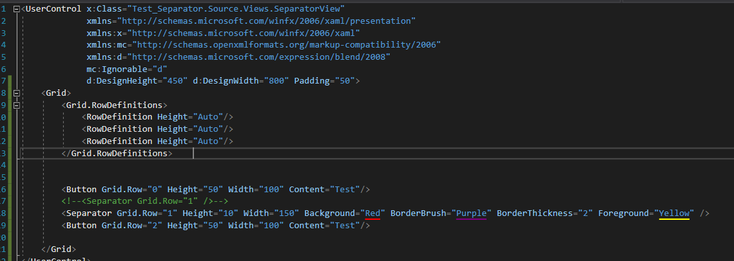The height and width of the screenshot is (261, 734).
Task: Click the "450" design height value
Action: [175, 81]
